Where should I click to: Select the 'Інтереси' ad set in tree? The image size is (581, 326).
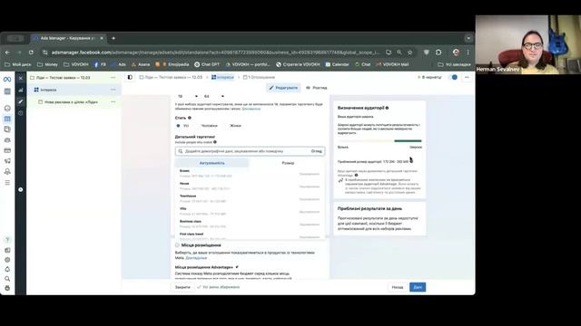tap(74, 90)
